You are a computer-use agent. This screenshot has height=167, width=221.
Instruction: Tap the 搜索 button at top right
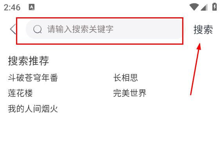203,29
